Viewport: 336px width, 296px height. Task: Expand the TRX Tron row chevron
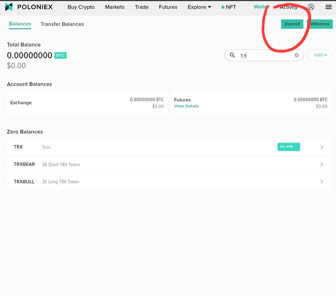click(x=322, y=147)
